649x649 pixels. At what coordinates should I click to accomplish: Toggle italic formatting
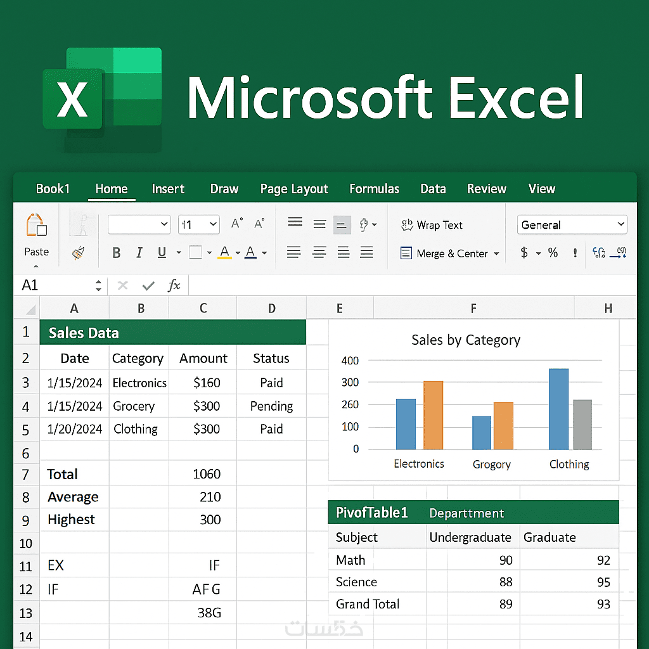[x=139, y=252]
